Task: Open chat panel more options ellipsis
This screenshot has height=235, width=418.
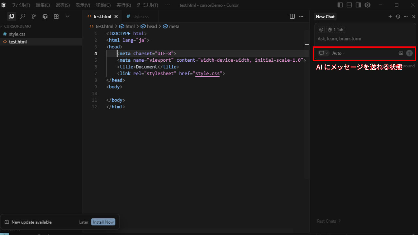Action: pos(406,17)
